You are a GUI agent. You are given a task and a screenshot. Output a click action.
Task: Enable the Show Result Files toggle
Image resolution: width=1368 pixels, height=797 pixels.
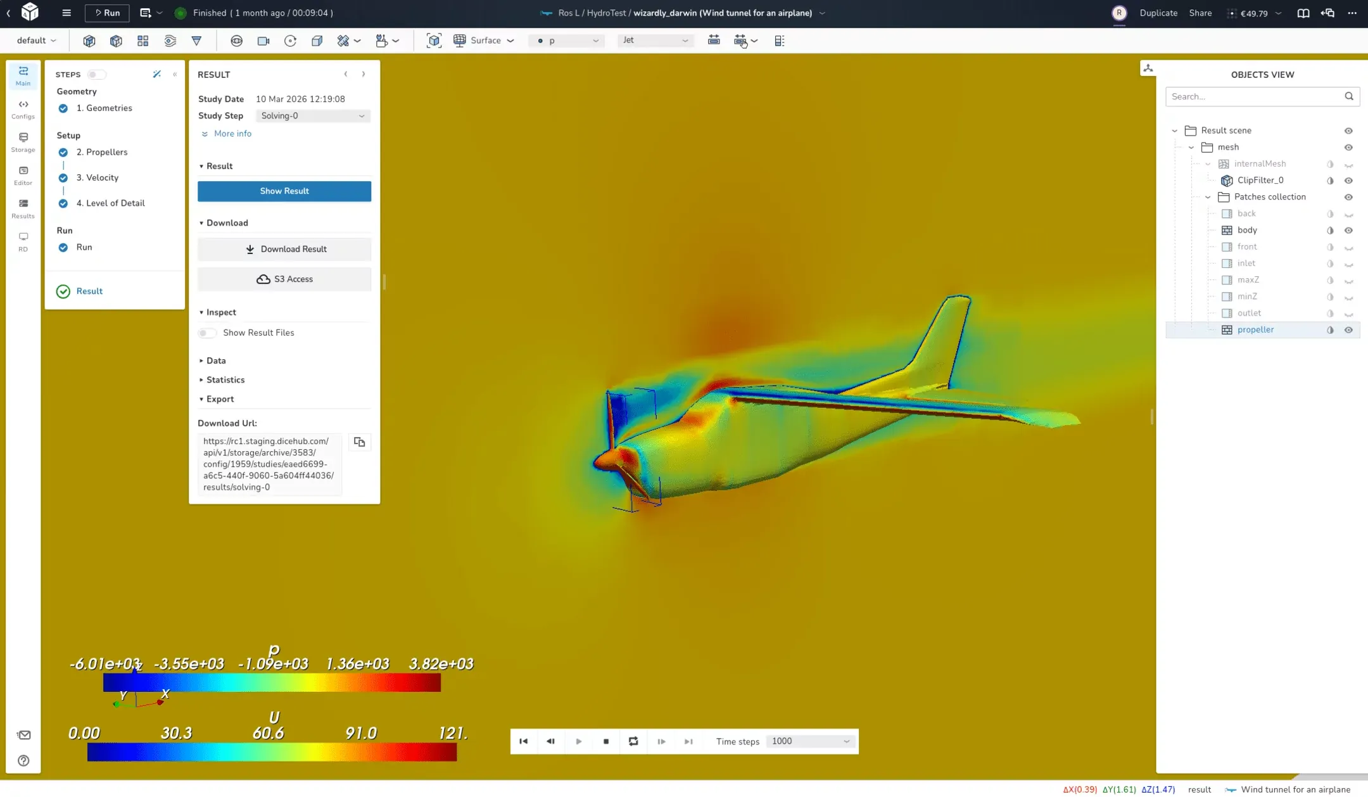pyautogui.click(x=207, y=333)
